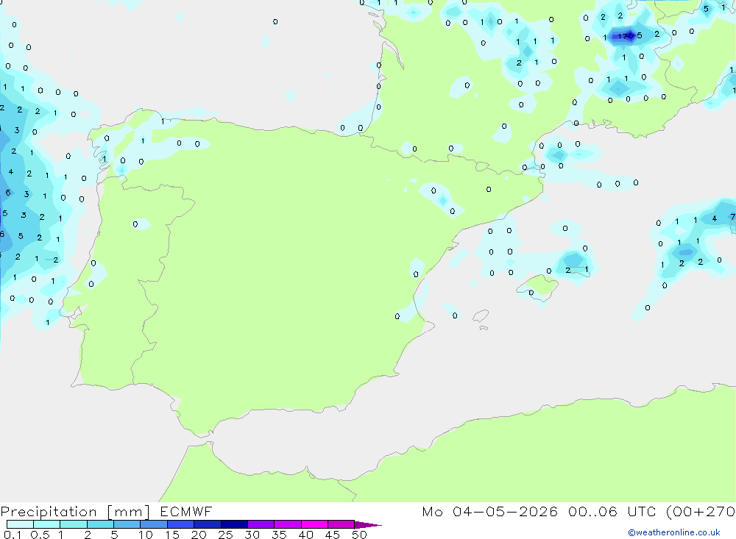Select the 0.1 to 0.5 mm legend swatch
The image size is (736, 539).
click(20, 524)
